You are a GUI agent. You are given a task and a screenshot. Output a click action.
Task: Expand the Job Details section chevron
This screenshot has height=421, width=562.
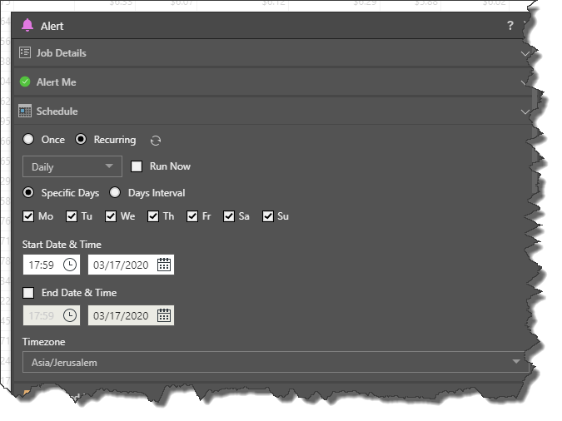coord(525,53)
